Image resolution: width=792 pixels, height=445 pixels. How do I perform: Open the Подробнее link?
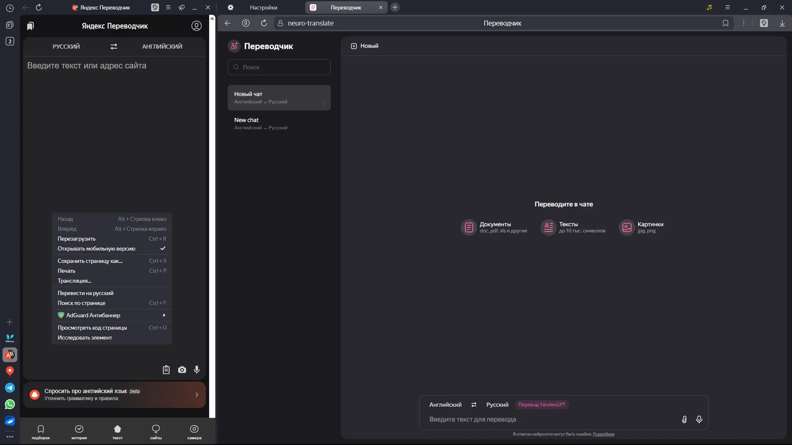603,434
